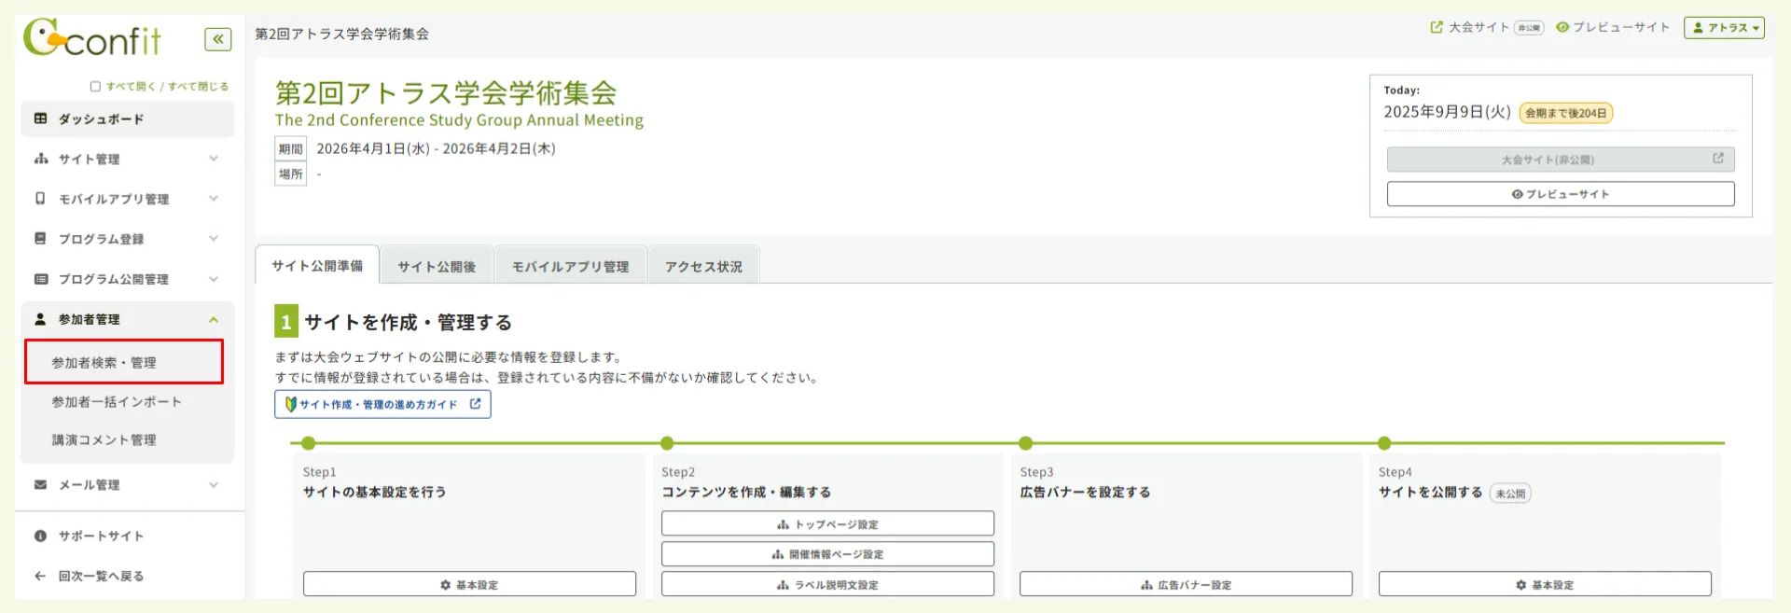
Task: Click the サポートサイト info icon
Action: (x=40, y=536)
